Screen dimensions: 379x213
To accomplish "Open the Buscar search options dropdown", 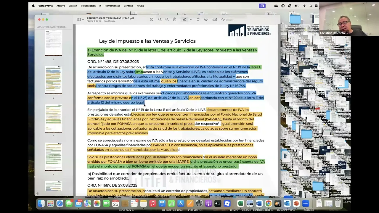I will [x=224, y=20].
